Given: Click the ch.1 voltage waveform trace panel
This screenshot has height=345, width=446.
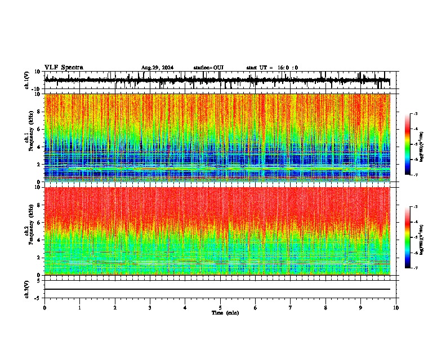Looking at the screenshot, I should point(220,80).
